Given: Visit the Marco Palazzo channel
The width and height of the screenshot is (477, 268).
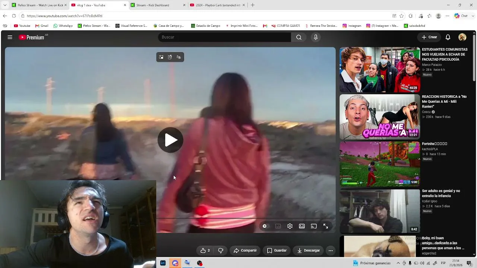Looking at the screenshot, I should point(432,65).
